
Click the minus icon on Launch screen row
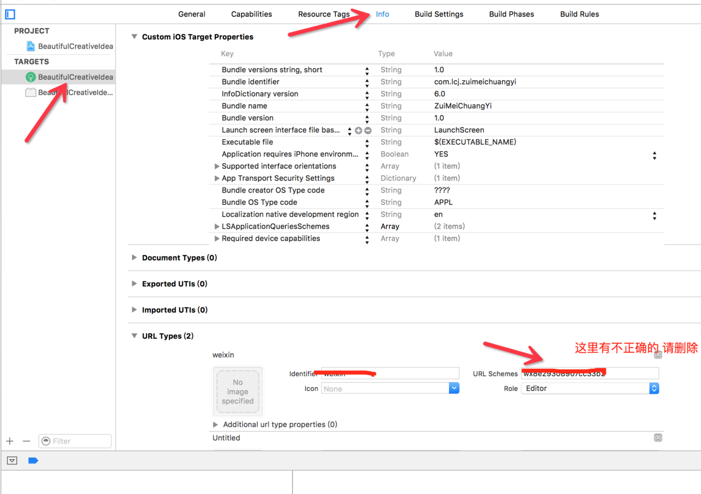(x=368, y=130)
